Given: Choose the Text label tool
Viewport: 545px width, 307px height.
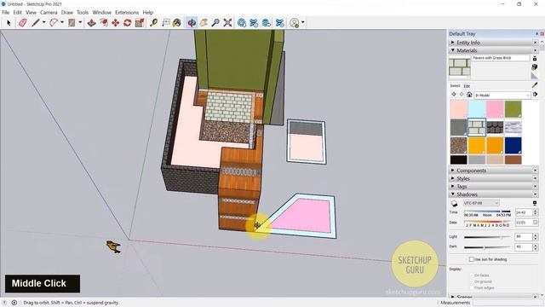Looking at the screenshot, I should tap(166, 23).
